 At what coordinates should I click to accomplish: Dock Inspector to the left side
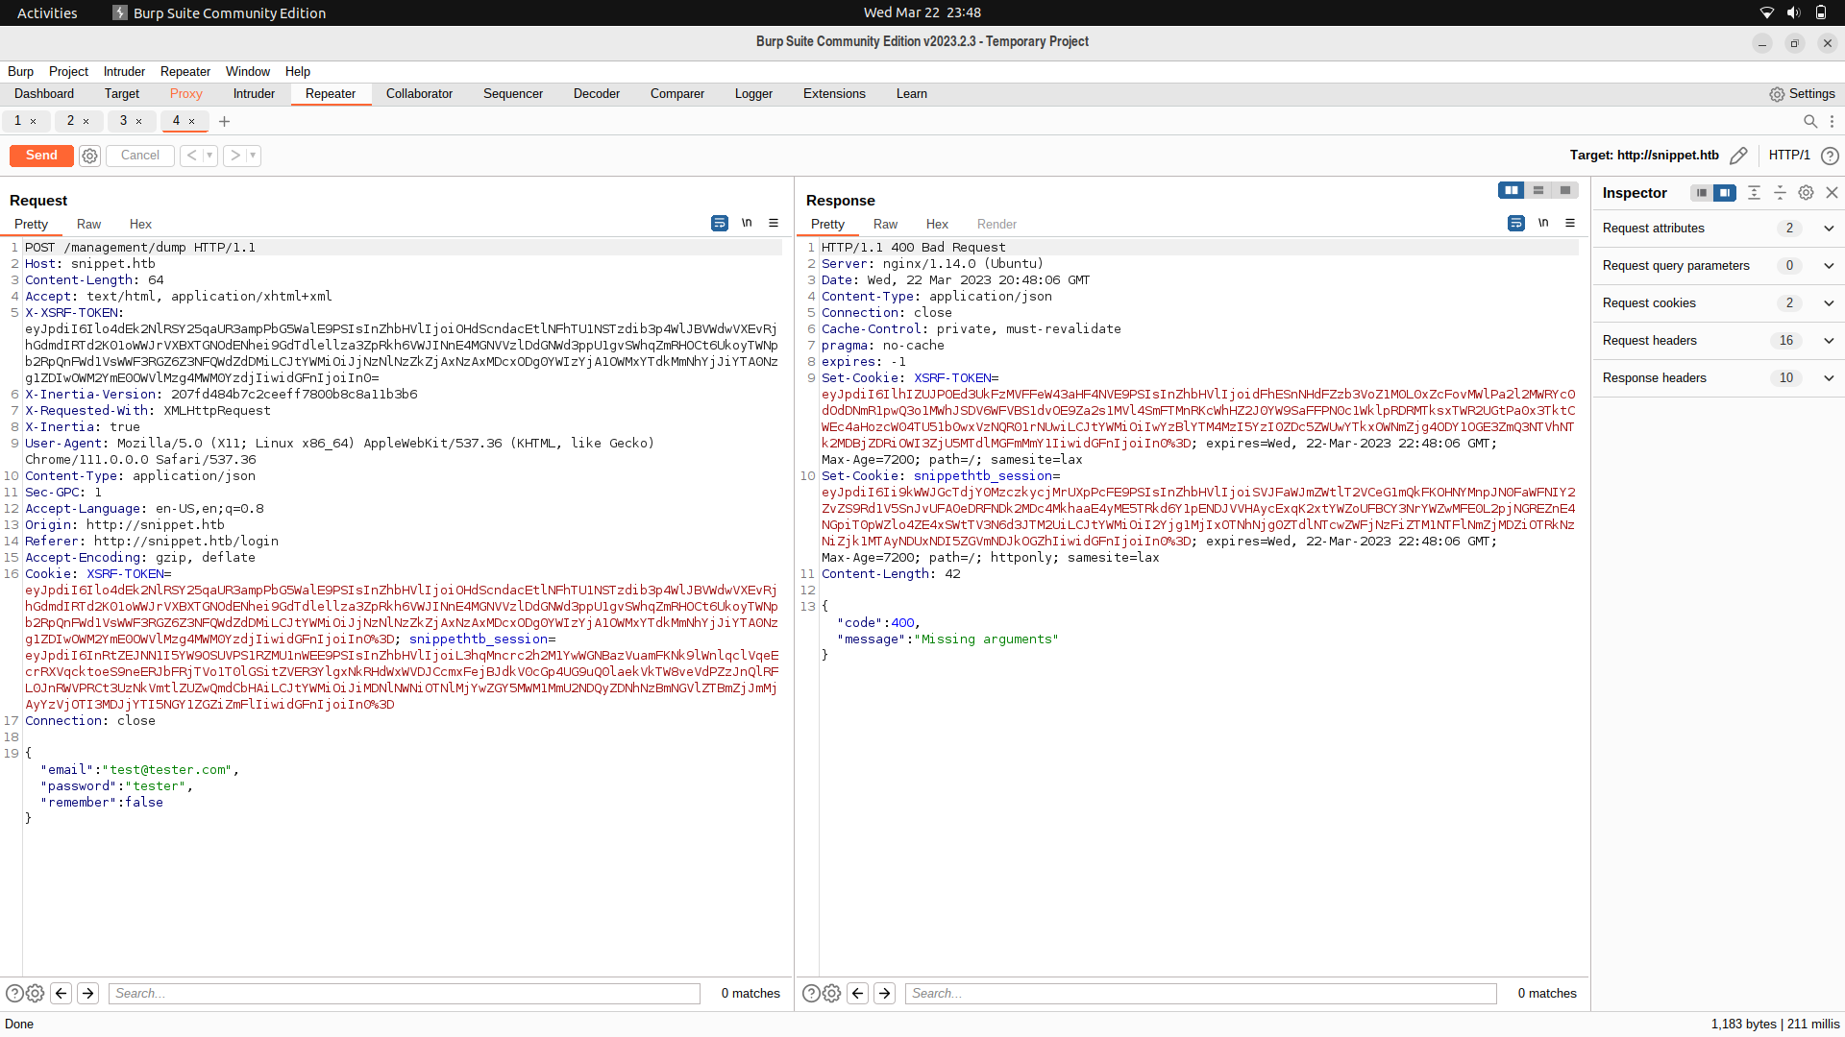[1702, 193]
